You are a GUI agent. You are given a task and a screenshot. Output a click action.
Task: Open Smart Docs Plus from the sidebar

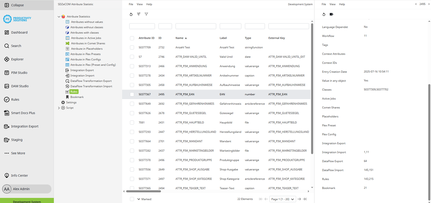(x=6, y=113)
